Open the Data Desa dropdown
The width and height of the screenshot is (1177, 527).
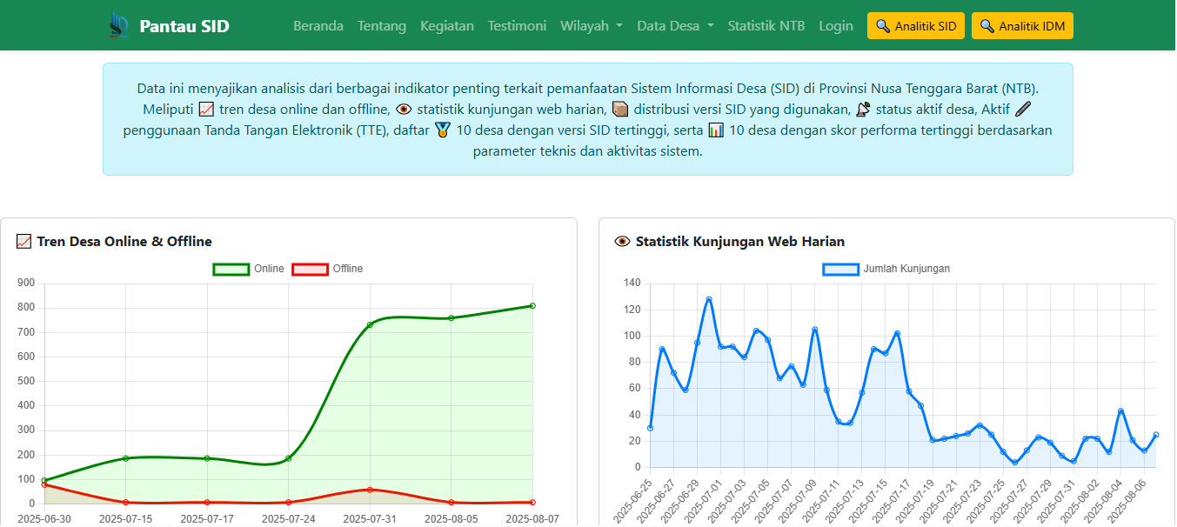pos(675,26)
